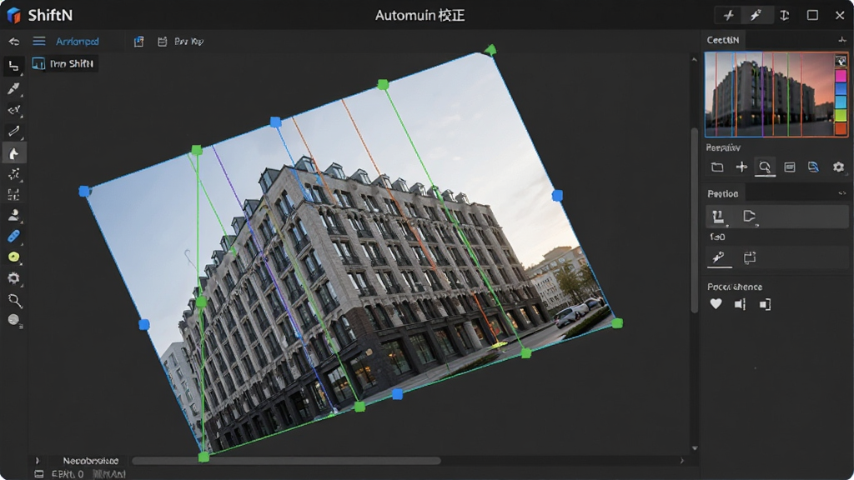
Task: Choose the person silhouette tool
Action: [13, 216]
